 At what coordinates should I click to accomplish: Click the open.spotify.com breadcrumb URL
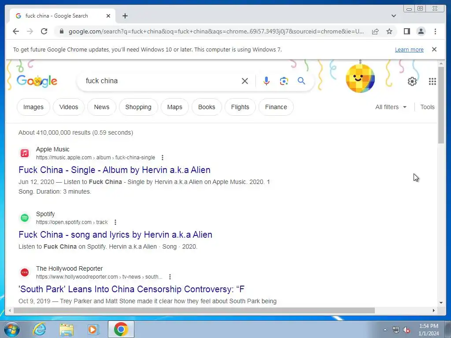[72, 222]
